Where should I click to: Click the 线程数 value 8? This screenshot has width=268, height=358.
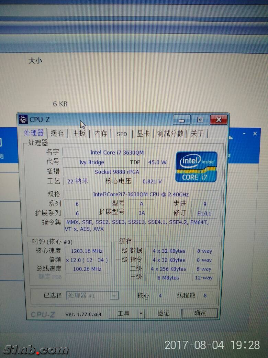tap(205, 296)
